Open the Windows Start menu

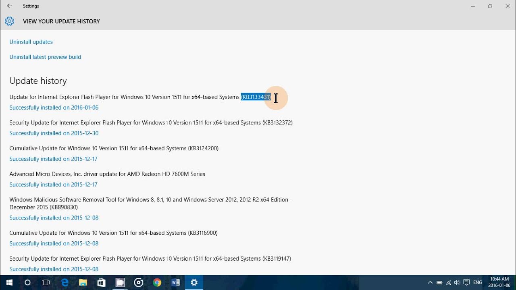(x=9, y=283)
